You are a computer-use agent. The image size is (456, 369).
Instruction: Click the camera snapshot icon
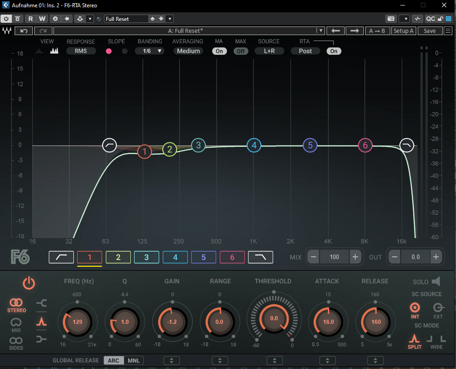(x=390, y=19)
